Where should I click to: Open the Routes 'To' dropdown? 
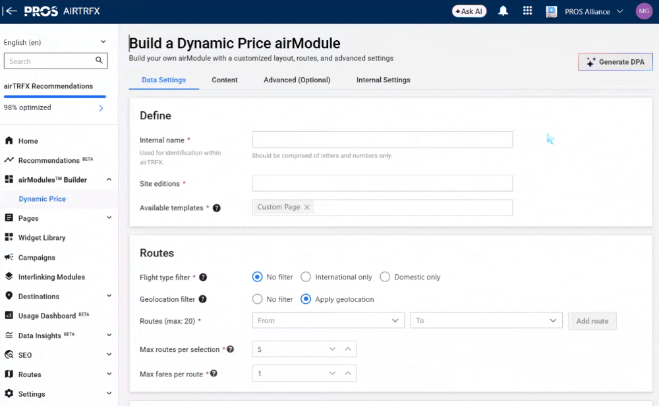point(486,321)
